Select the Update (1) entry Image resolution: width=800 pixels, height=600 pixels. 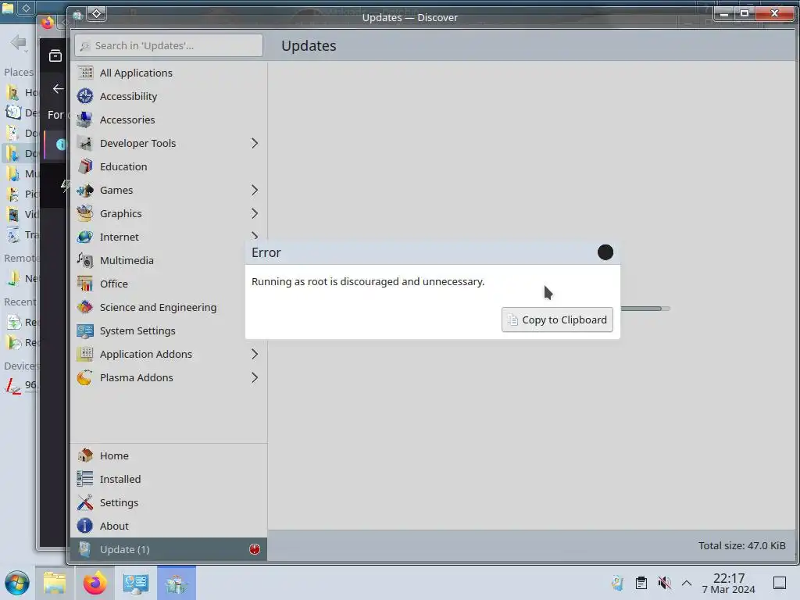(169, 549)
